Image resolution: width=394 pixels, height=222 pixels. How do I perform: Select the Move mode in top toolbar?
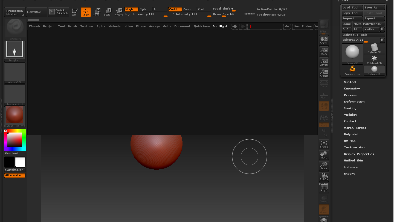pos(97,12)
